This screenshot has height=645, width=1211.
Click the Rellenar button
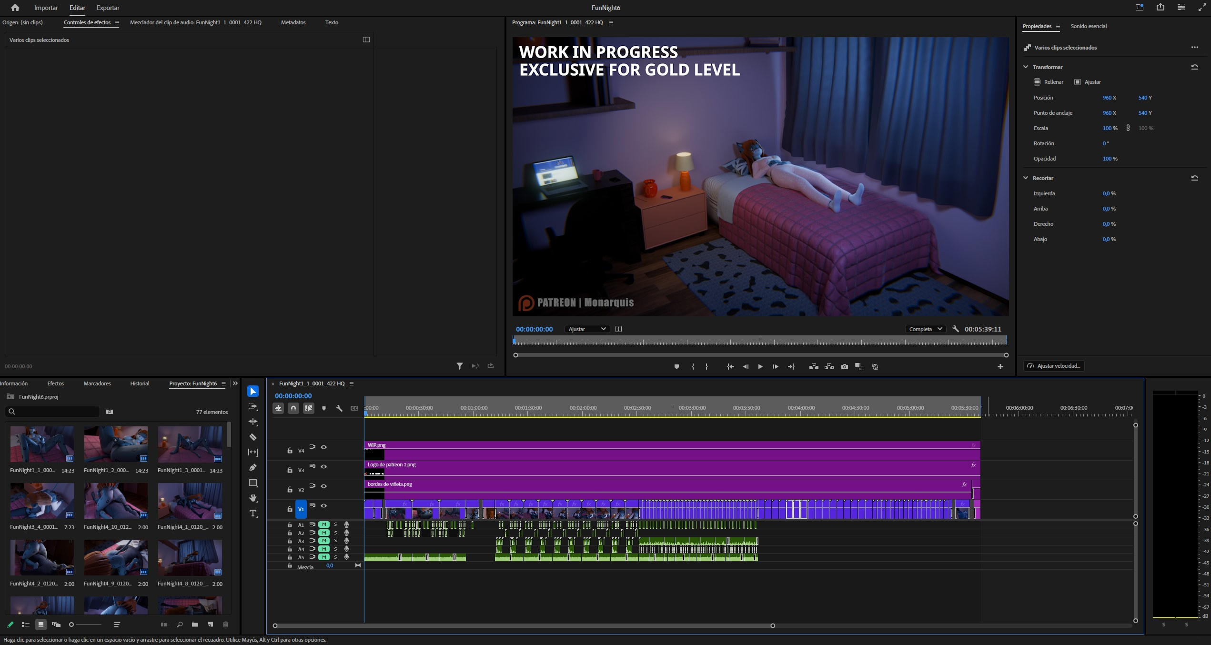[1049, 82]
